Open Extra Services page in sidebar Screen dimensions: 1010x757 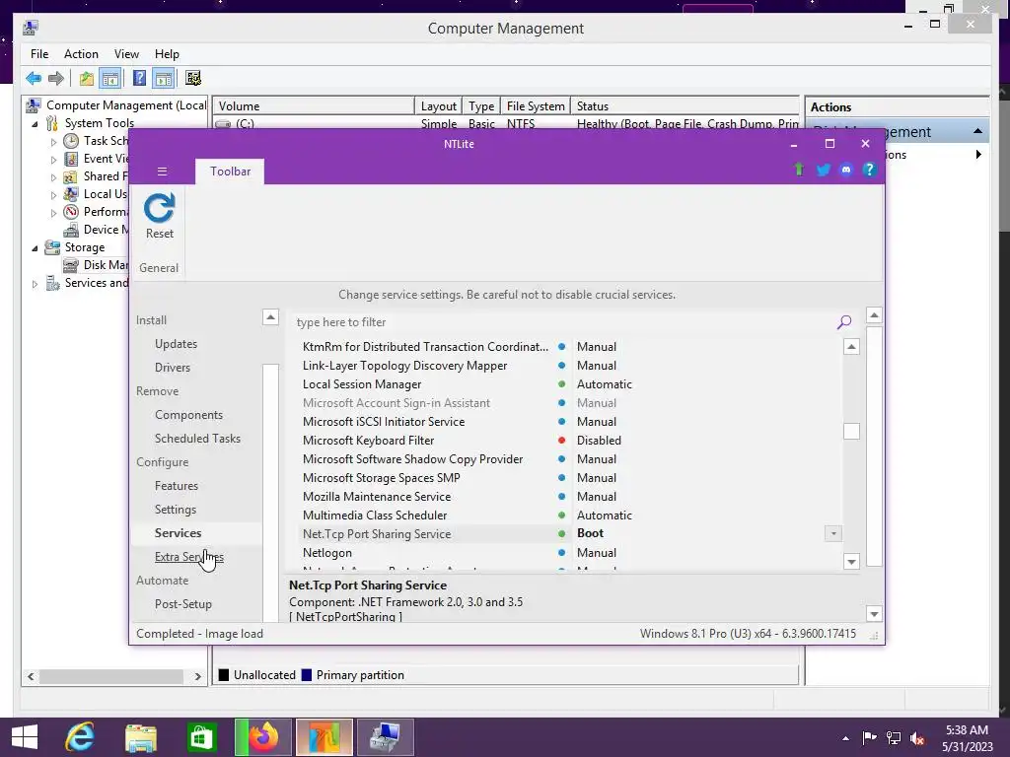pyautogui.click(x=188, y=557)
